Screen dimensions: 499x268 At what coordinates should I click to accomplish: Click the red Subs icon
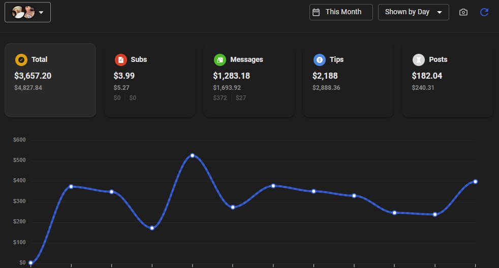coord(120,59)
